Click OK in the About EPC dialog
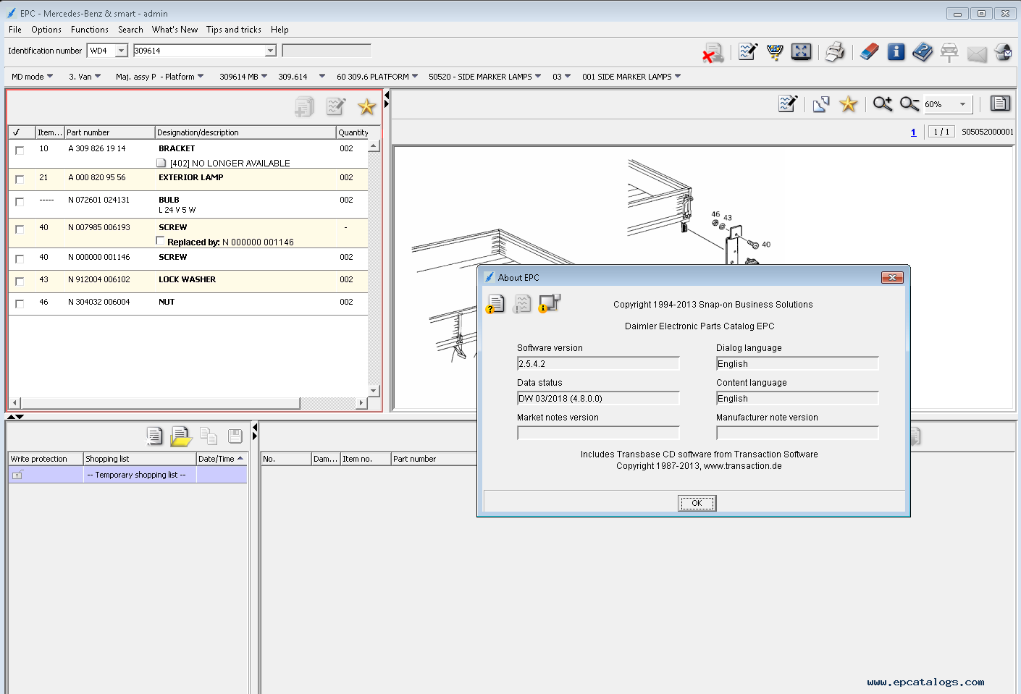This screenshot has height=694, width=1021. [697, 503]
